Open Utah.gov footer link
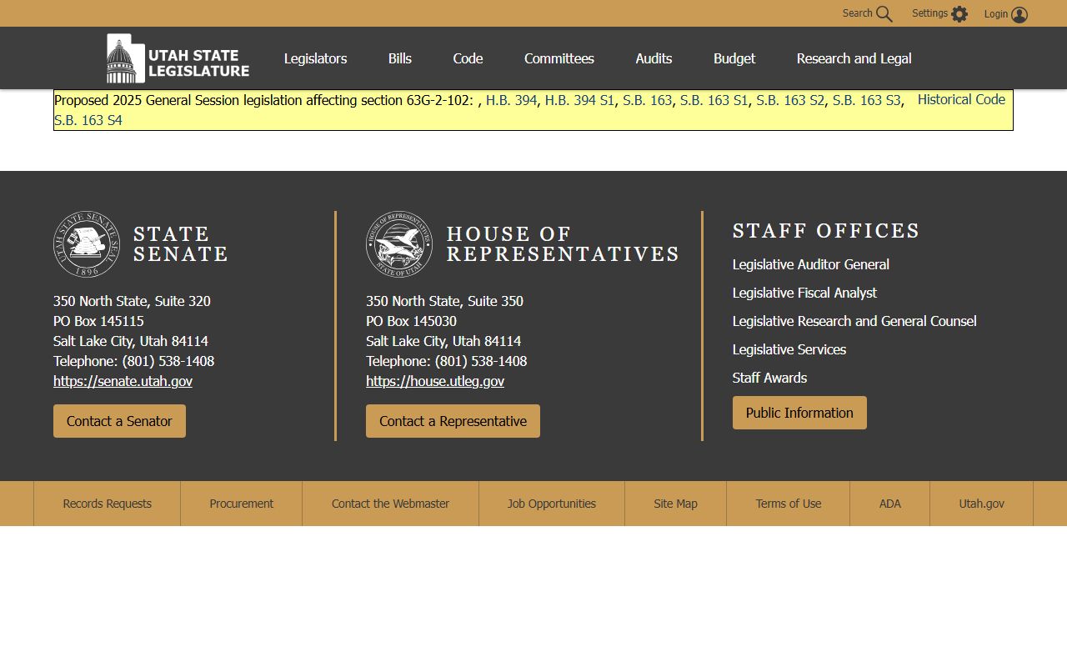Viewport: 1067px width, 667px height. click(x=981, y=504)
